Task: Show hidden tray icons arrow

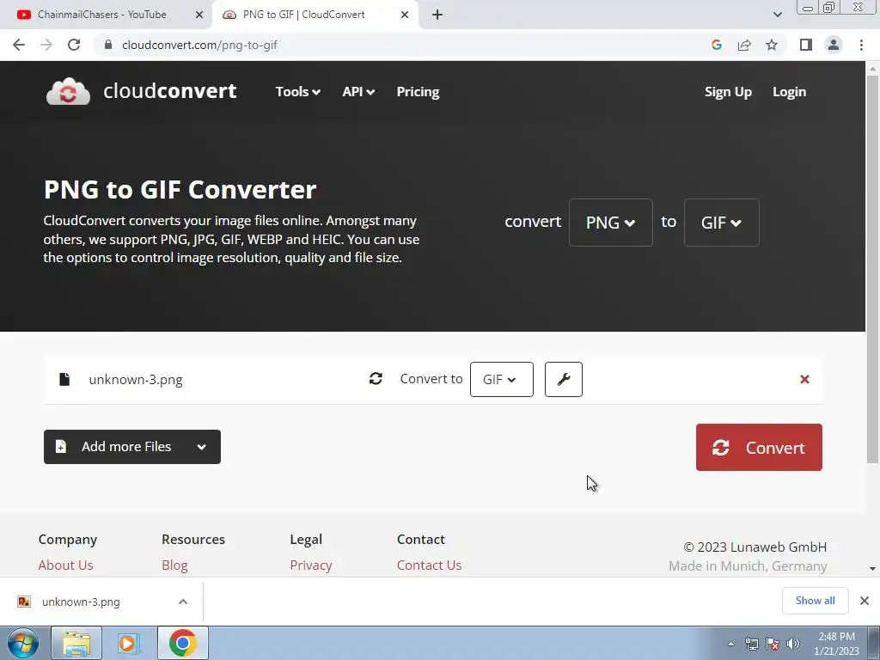Action: pos(730,644)
